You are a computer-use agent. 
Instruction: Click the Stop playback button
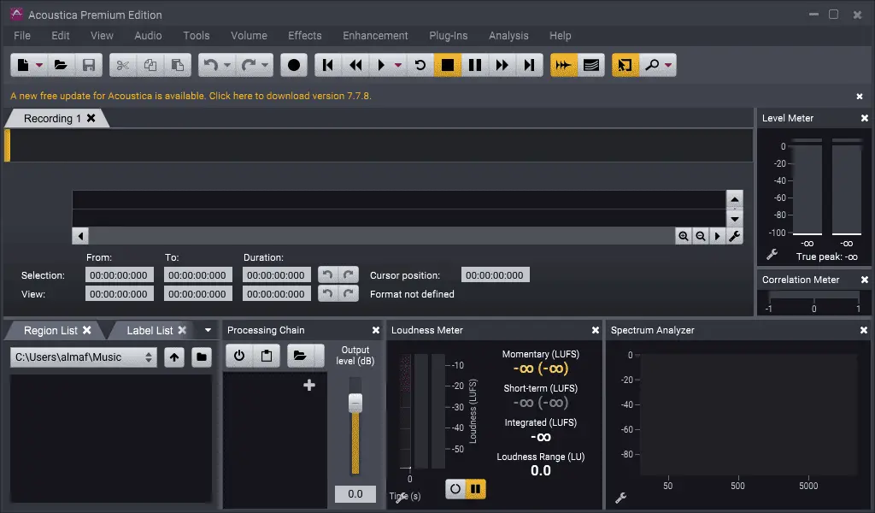pyautogui.click(x=448, y=65)
